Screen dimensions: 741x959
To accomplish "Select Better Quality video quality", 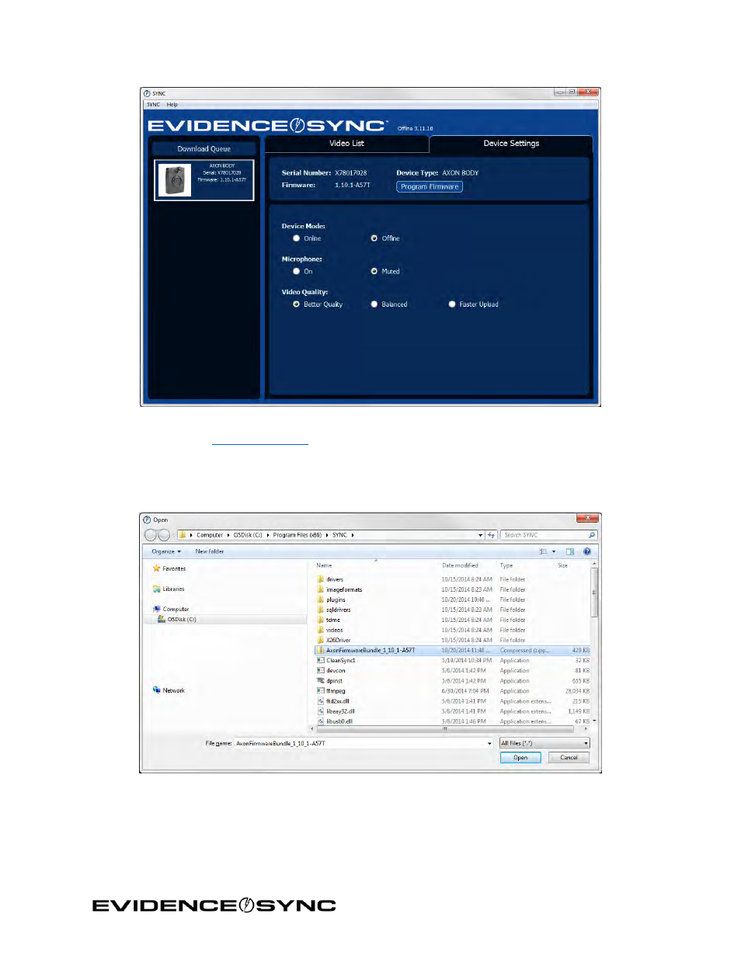I will click(x=296, y=304).
